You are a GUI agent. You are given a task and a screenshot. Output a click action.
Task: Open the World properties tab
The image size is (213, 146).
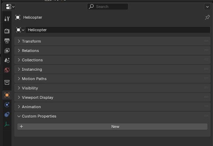tap(7, 70)
